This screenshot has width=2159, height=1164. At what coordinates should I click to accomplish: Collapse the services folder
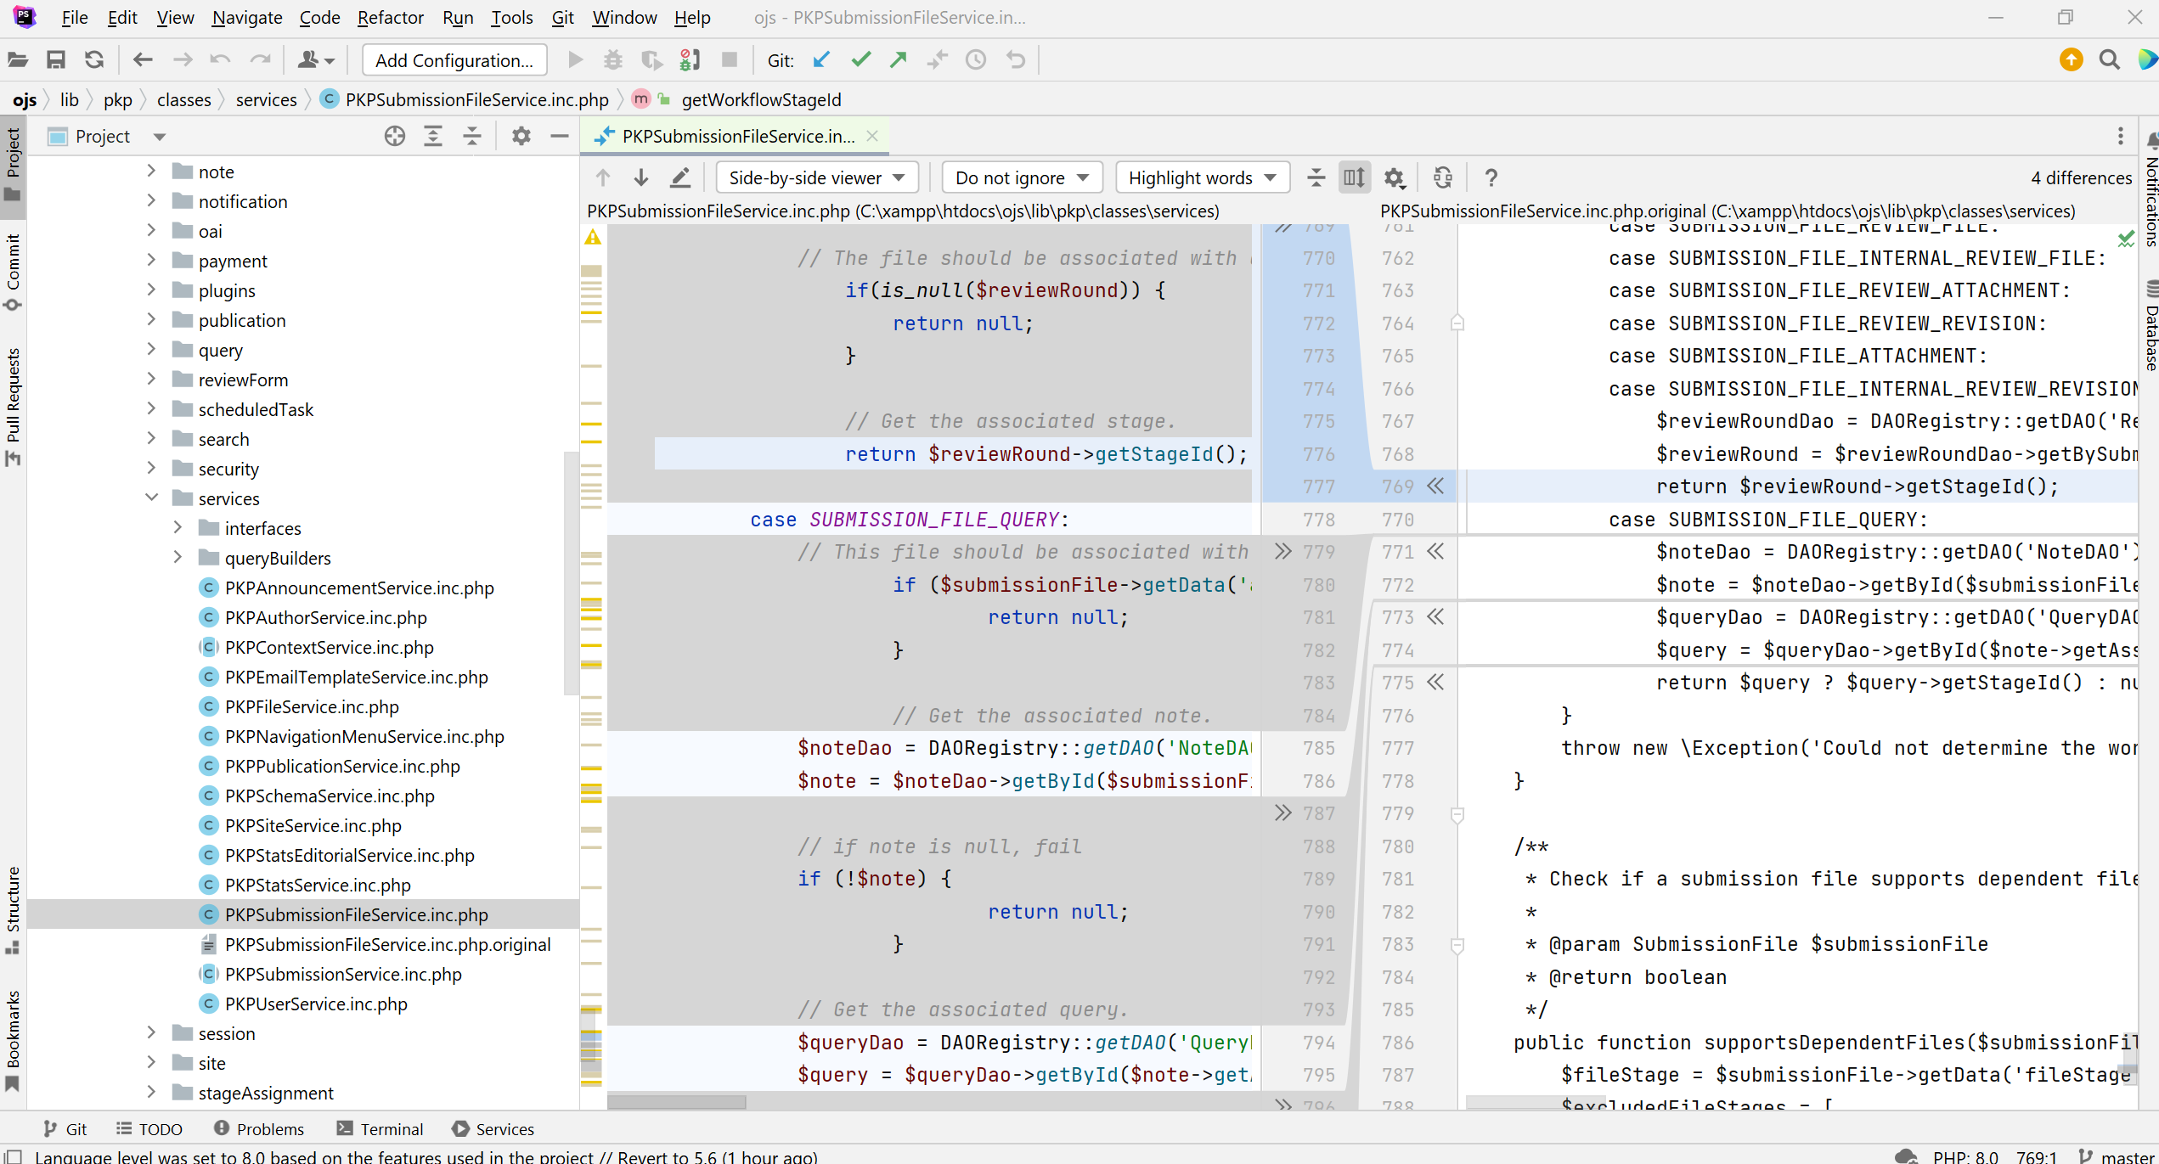(x=151, y=498)
